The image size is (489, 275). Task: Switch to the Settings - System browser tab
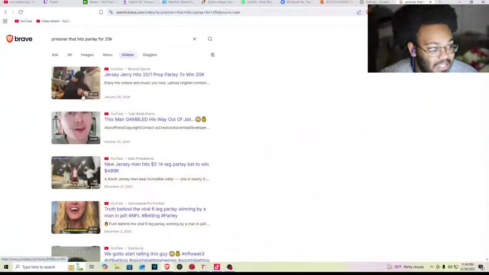(374, 2)
